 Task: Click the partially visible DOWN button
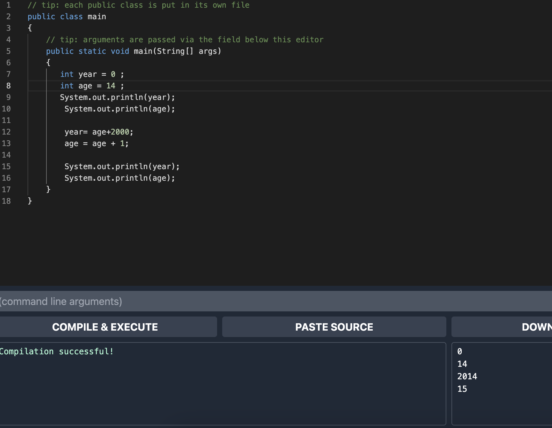502,327
